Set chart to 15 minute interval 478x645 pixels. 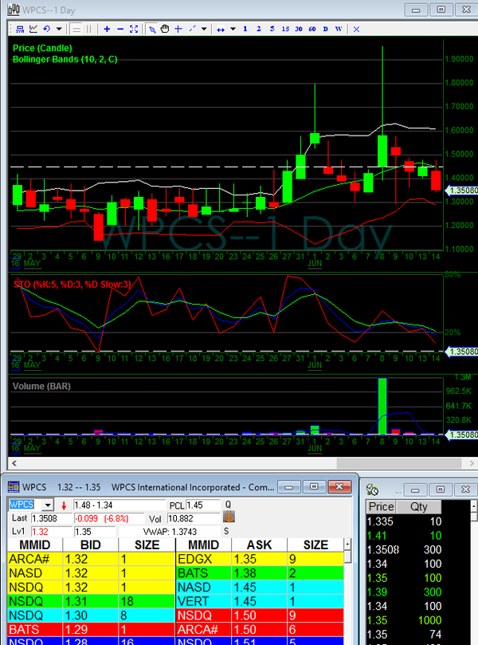point(285,29)
